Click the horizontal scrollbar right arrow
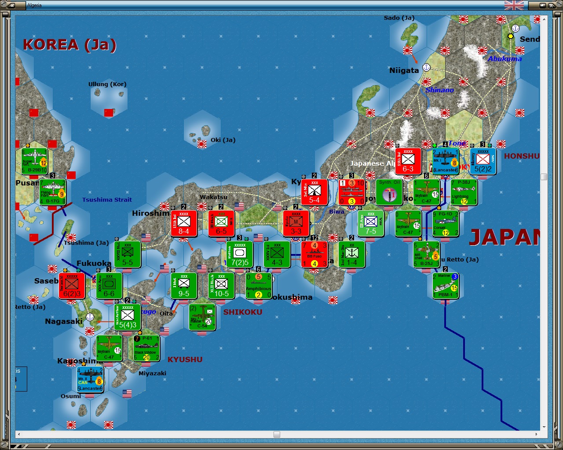This screenshot has height=450, width=563. coord(536,434)
